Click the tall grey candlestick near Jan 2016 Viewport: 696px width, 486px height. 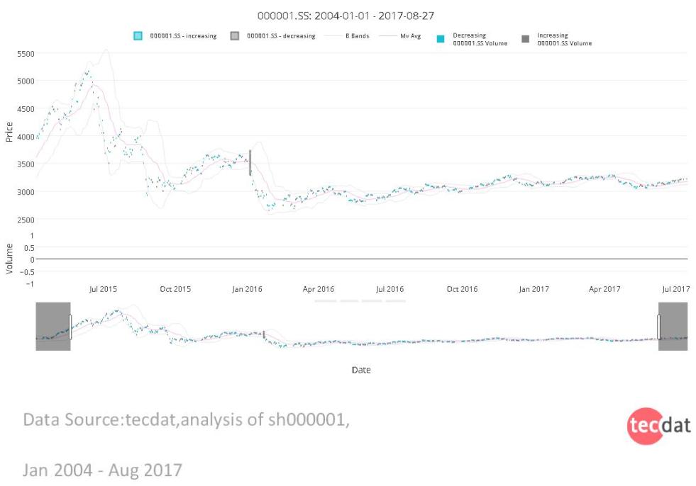pos(250,162)
